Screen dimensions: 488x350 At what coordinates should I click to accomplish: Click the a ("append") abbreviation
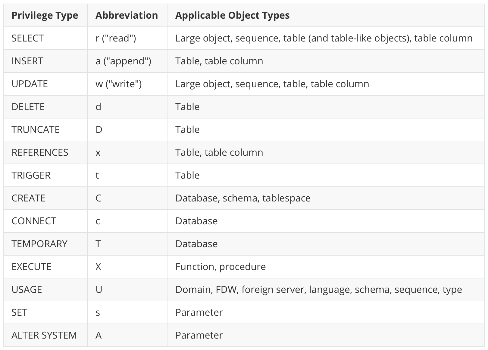123,61
